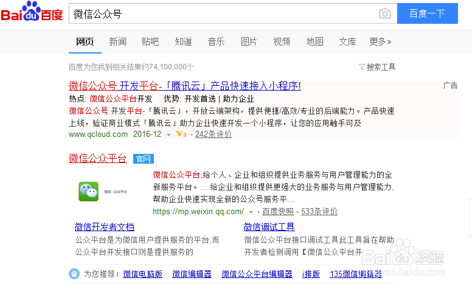Click recommended link 微信电脑版
The image size is (472, 289).
tap(143, 274)
